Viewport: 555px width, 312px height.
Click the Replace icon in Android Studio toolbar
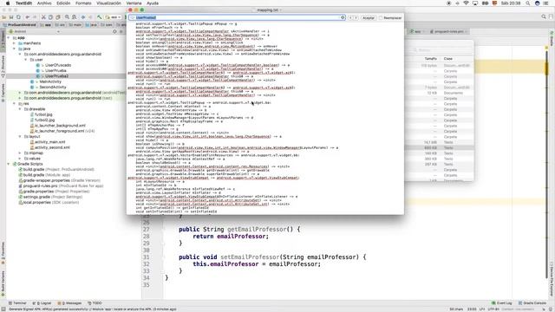click(74, 17)
